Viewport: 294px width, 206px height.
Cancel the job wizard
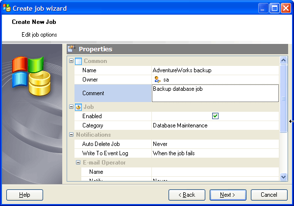tap(269, 195)
